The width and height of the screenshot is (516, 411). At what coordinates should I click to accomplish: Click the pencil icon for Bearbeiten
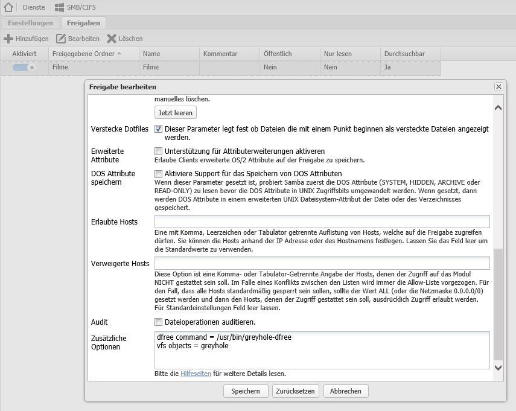coord(61,39)
